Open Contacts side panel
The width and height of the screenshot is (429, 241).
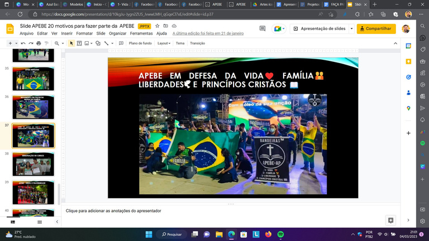(408, 93)
